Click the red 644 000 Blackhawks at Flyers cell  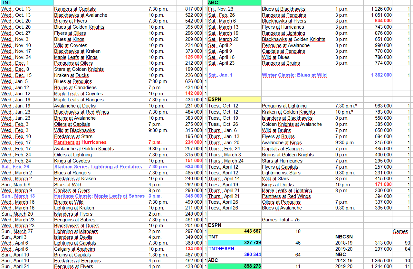coord(383,21)
